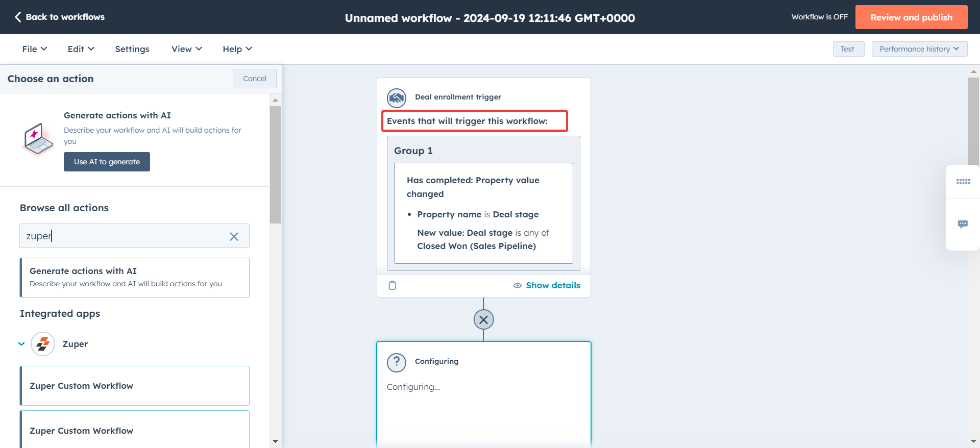The image size is (980, 448).
Task: Click the Test button
Action: [848, 49]
